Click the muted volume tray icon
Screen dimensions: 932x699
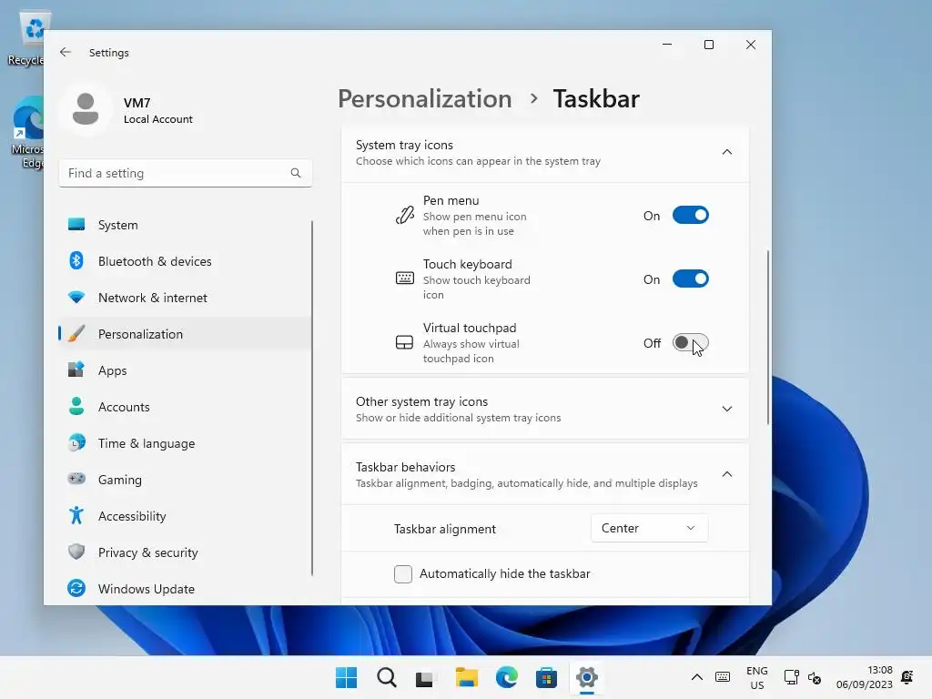[815, 677]
